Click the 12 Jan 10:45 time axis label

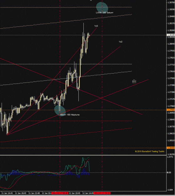click(x=75, y=193)
